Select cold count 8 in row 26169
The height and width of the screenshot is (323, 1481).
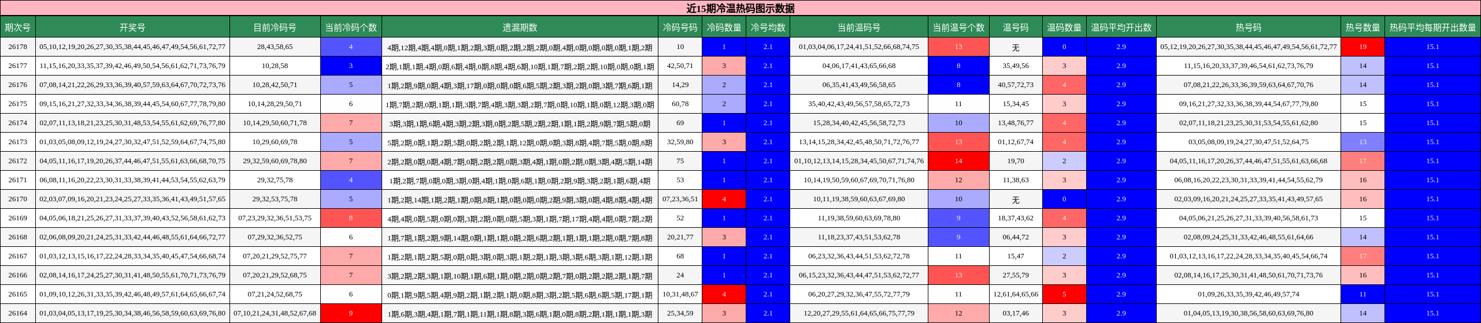click(351, 218)
